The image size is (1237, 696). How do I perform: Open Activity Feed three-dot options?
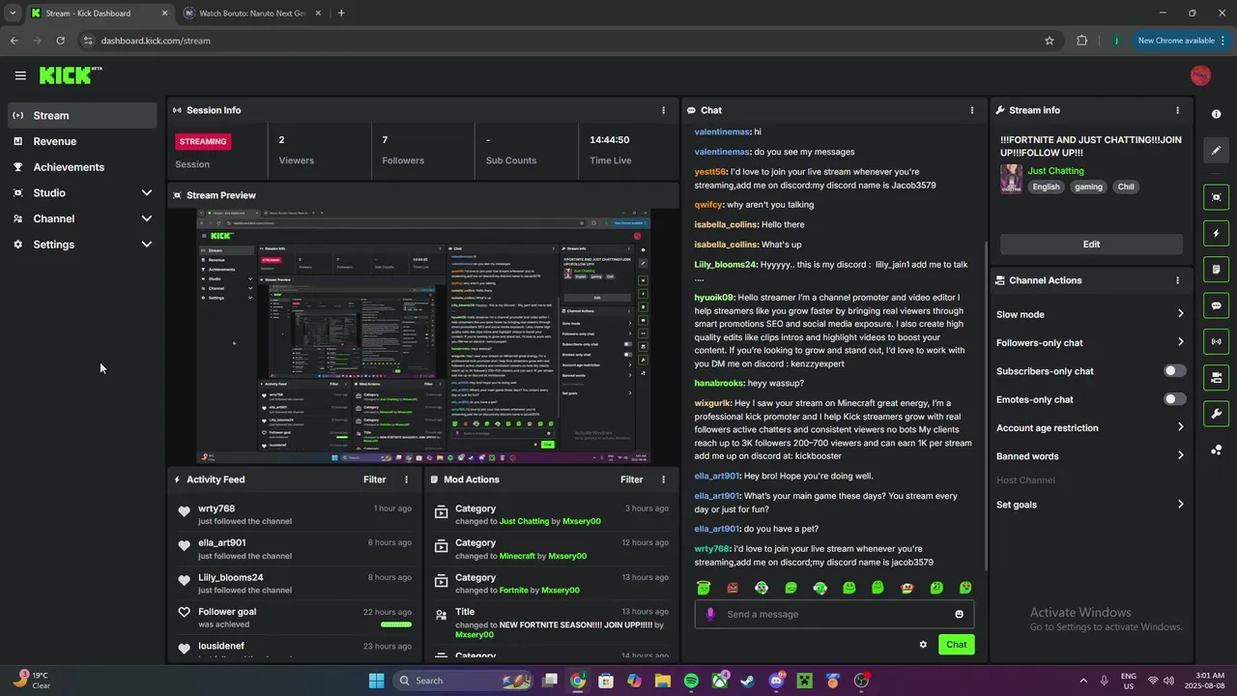tap(406, 479)
